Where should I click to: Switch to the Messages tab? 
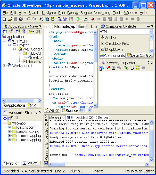click(x=57, y=118)
